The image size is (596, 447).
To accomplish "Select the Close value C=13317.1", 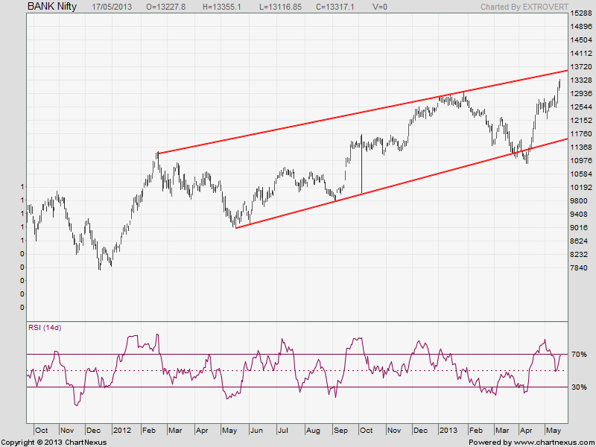I will pyautogui.click(x=349, y=6).
